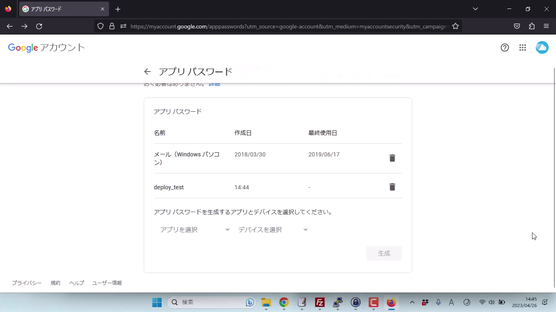The width and height of the screenshot is (556, 312).
Task: Open the Google apps grid launcher
Action: [x=523, y=48]
